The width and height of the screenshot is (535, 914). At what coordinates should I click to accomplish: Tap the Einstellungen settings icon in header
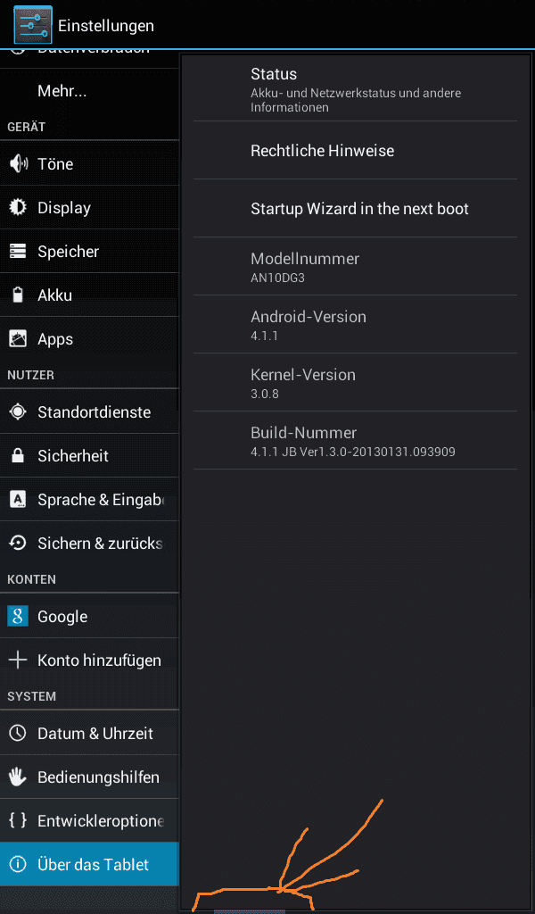[33, 25]
